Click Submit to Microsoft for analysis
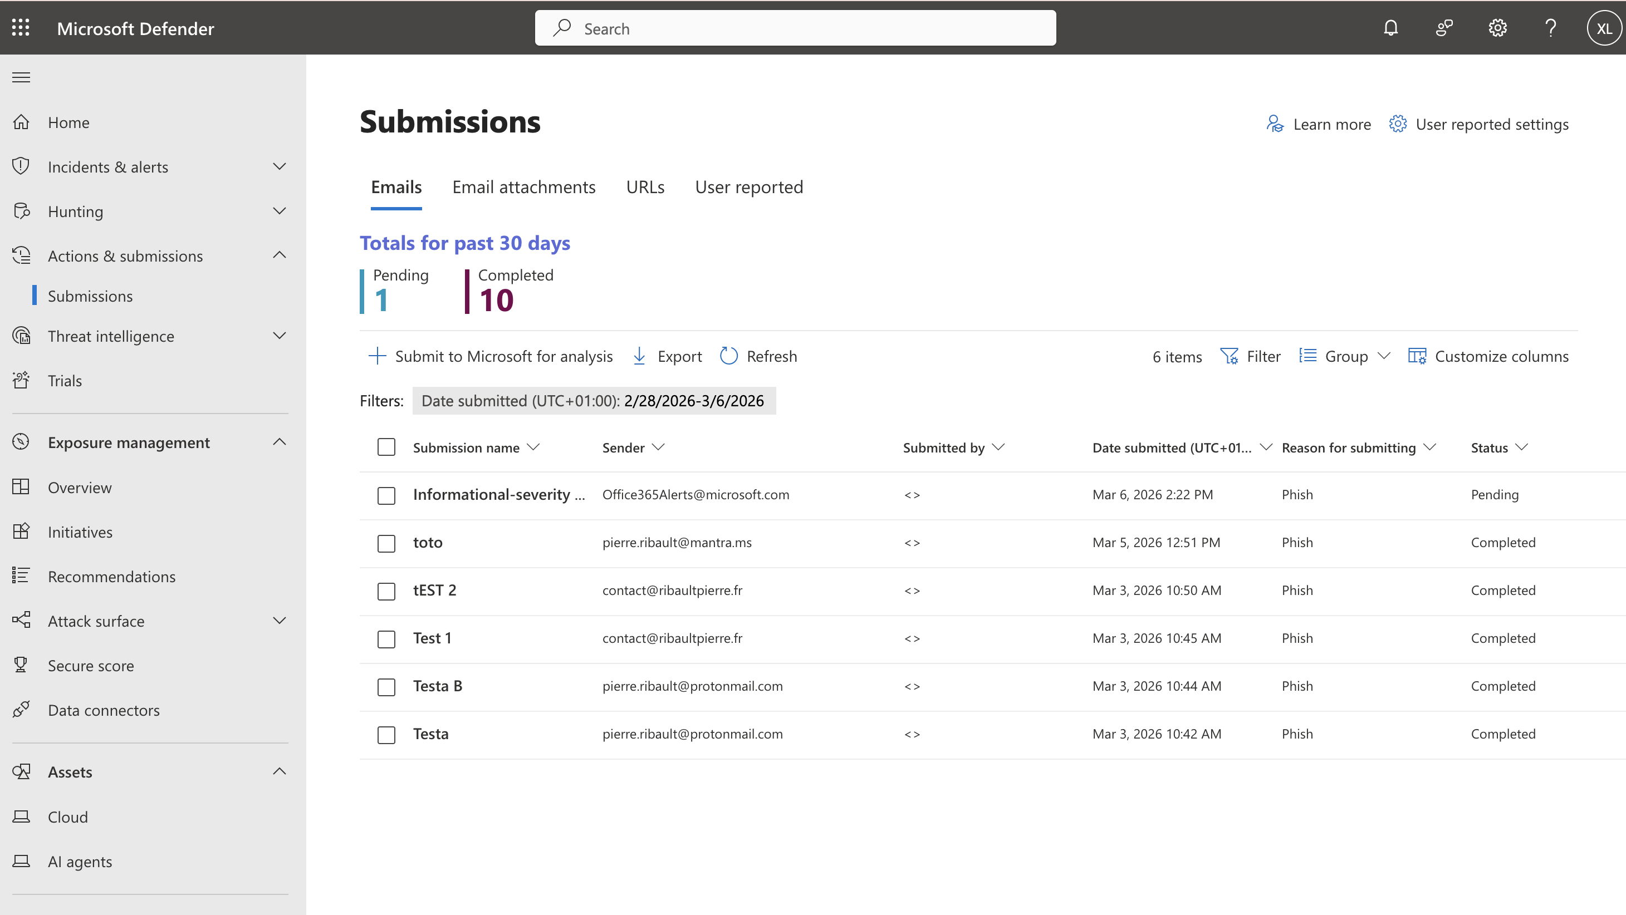The width and height of the screenshot is (1626, 915). click(491, 356)
